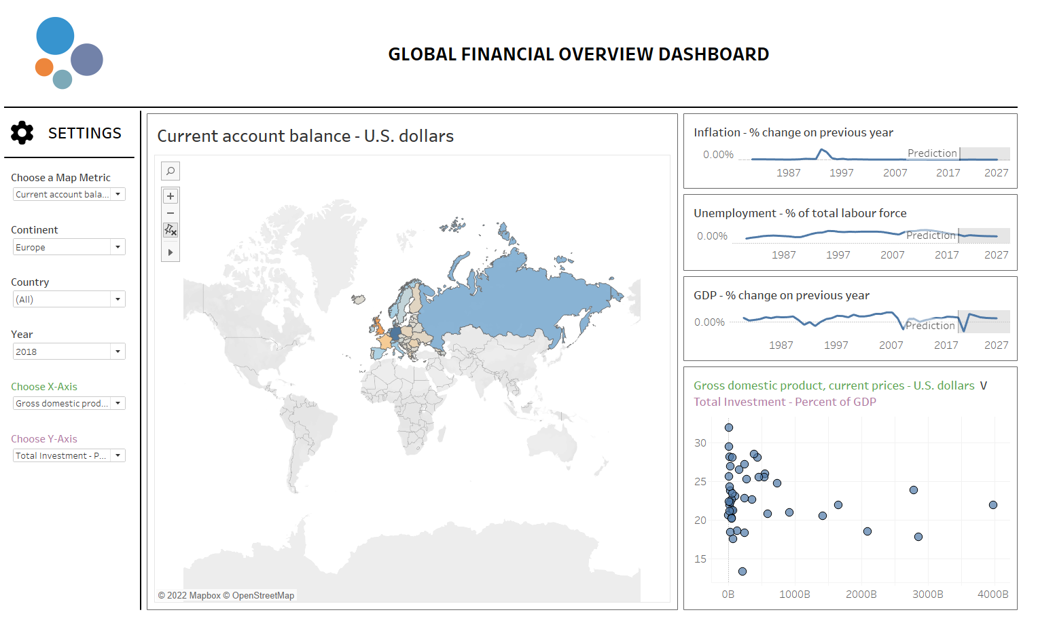
Task: Click the Choose a Map Metric label
Action: [60, 178]
